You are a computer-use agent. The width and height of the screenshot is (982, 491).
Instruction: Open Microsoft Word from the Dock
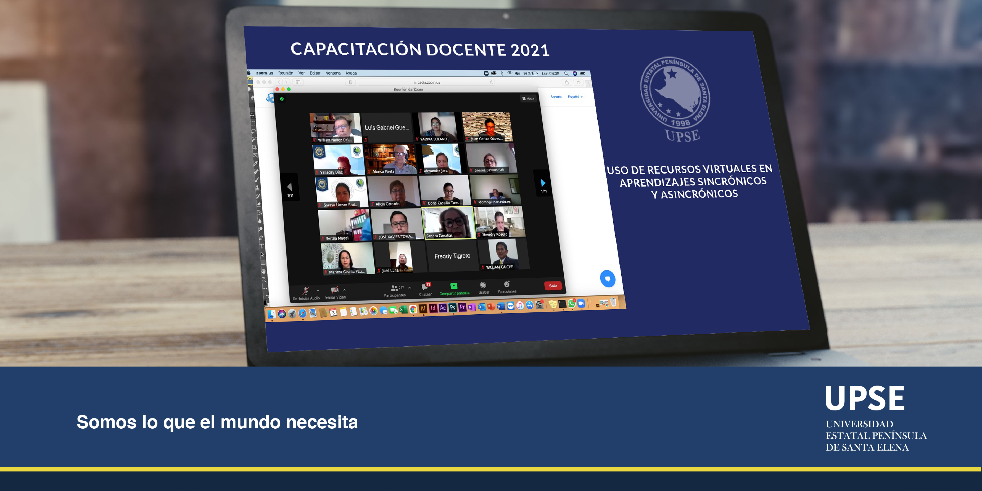pyautogui.click(x=501, y=306)
